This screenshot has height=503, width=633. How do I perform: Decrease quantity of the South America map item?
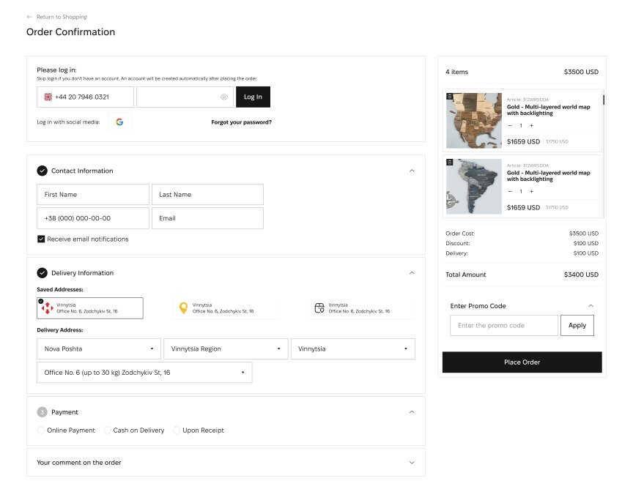pyautogui.click(x=510, y=191)
